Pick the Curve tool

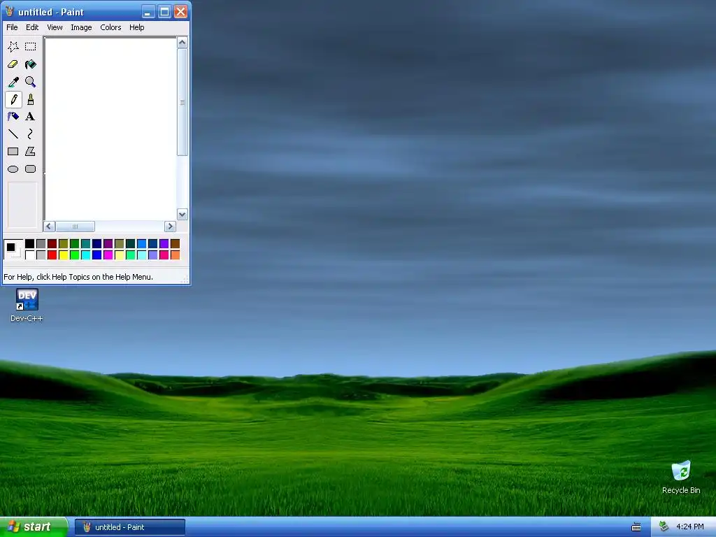click(x=31, y=134)
